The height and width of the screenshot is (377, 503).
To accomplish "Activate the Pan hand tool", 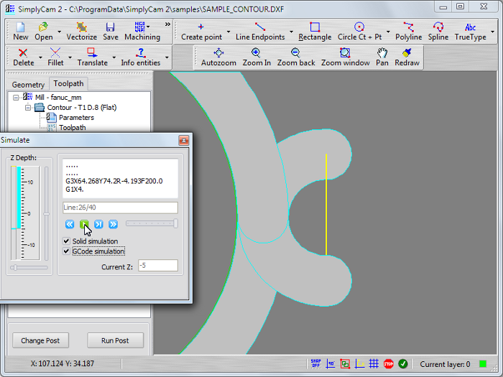I will coord(382,57).
